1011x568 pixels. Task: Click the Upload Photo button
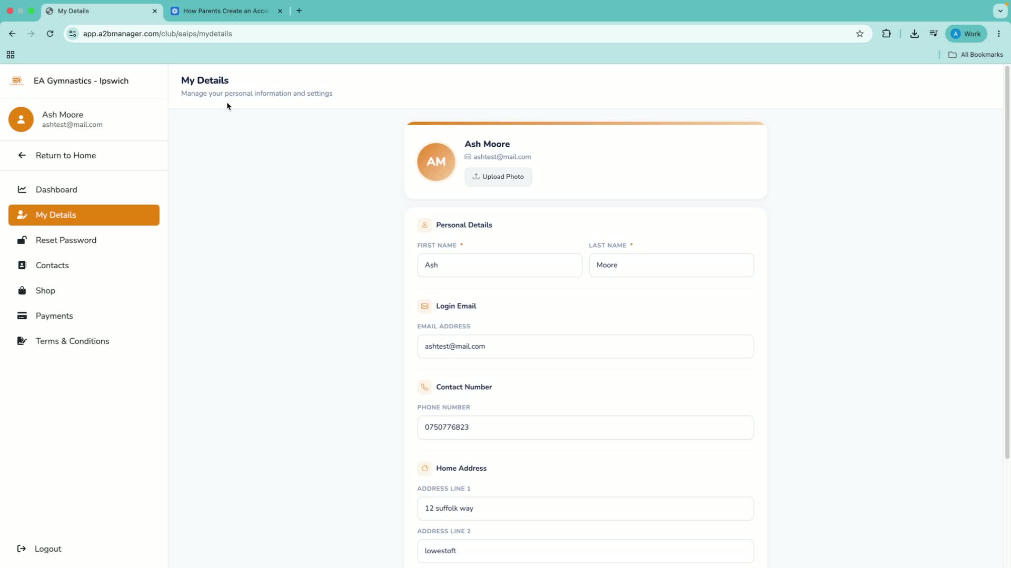click(x=498, y=177)
